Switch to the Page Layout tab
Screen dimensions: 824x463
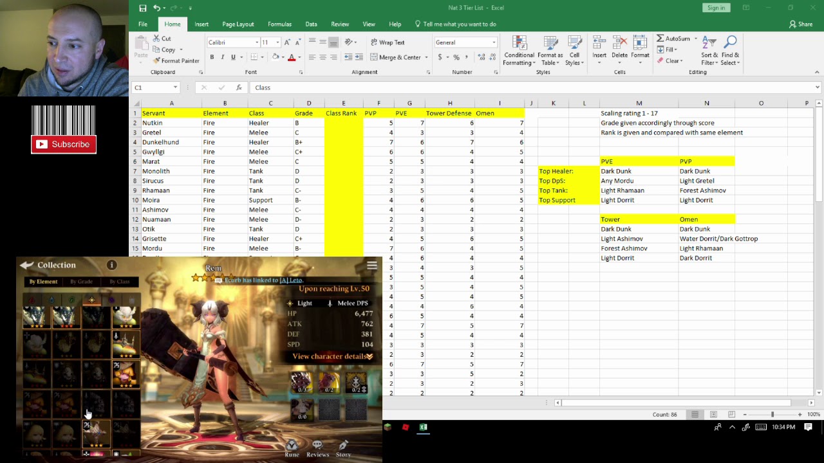click(x=238, y=24)
